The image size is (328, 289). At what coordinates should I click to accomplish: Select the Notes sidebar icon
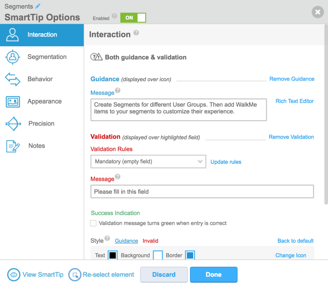click(x=12, y=145)
